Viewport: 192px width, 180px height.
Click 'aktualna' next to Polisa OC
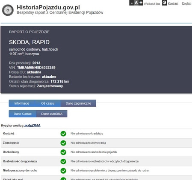(x=34, y=72)
